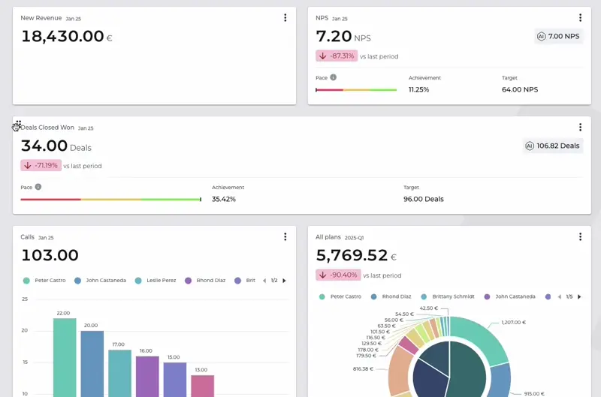Click the Deals -71.19% change badge
Viewport: 601px width, 397px height.
point(41,165)
